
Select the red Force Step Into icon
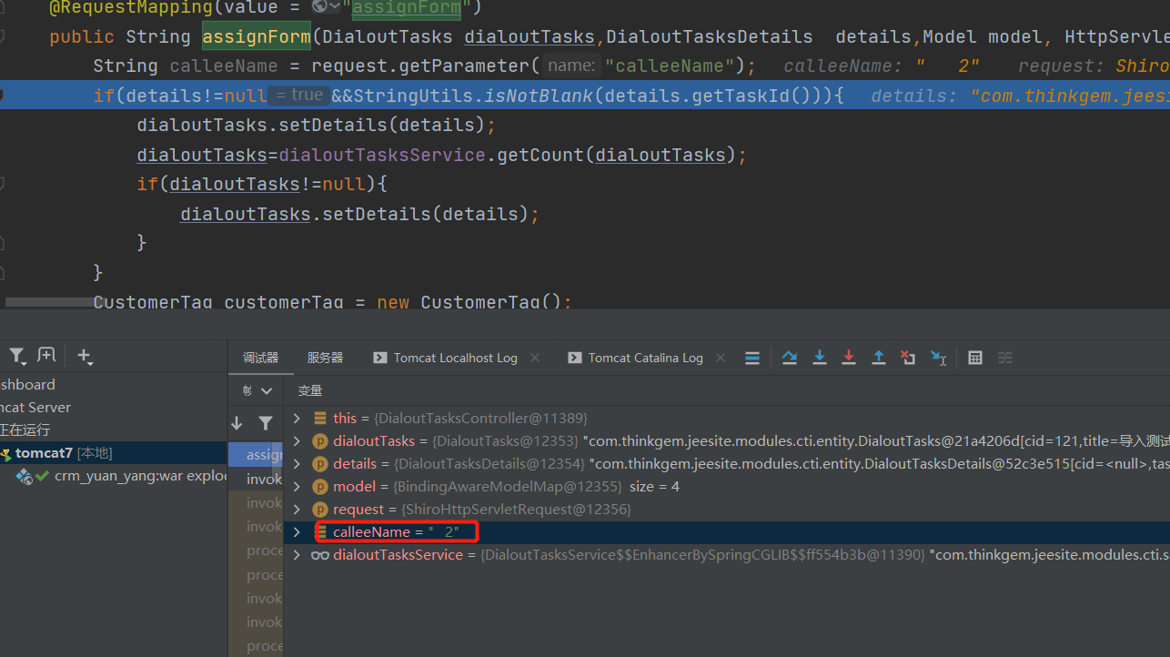(x=849, y=357)
